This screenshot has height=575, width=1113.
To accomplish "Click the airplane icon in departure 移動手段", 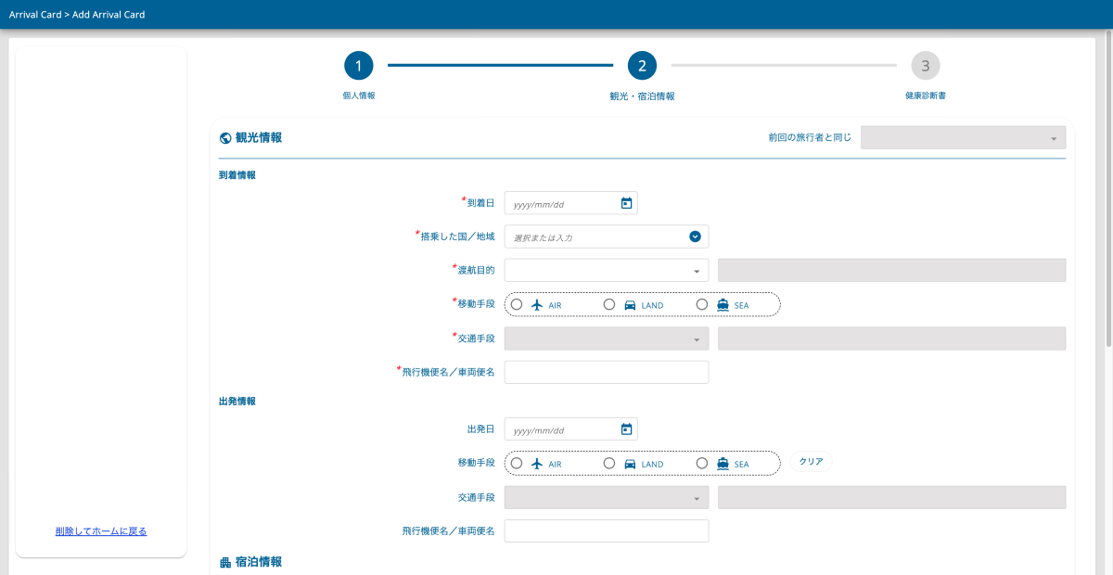I will pos(536,463).
